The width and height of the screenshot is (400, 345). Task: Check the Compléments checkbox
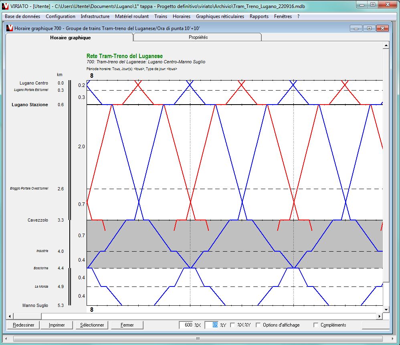pos(316,325)
